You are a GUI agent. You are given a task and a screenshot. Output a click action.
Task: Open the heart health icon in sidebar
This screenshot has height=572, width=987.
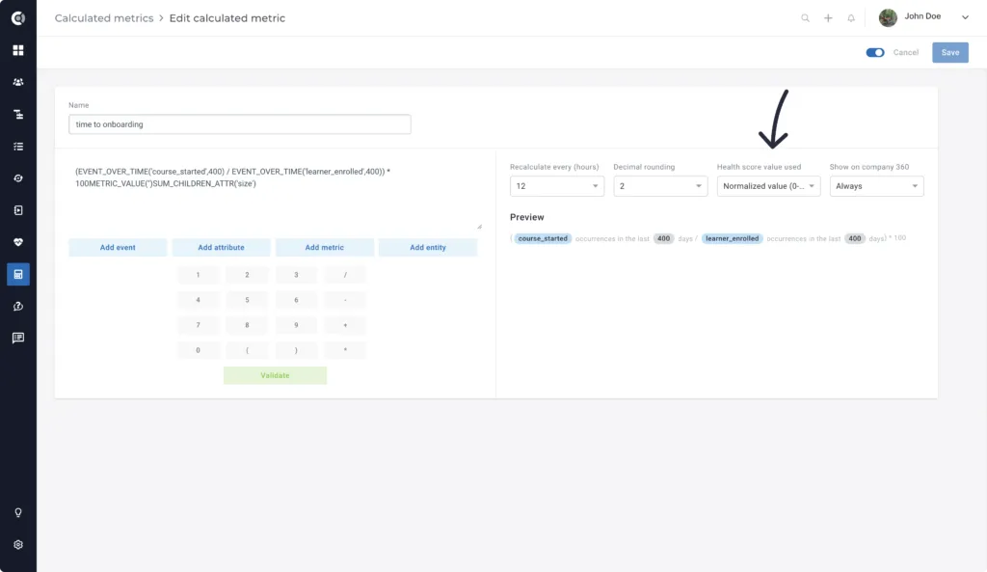(x=18, y=242)
